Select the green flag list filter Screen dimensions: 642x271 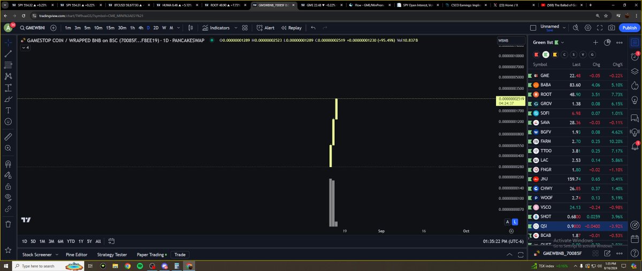(546, 54)
